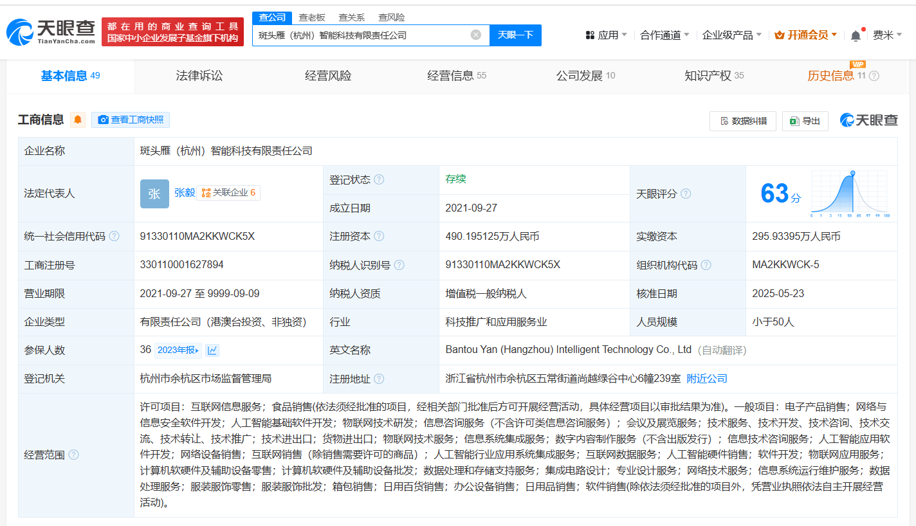Select the 查关系 search tab
Screen dimensions: 916x526
tap(352, 17)
